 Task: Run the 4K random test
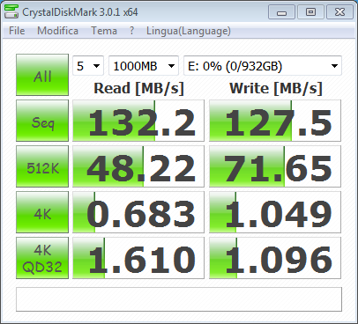[x=42, y=212]
